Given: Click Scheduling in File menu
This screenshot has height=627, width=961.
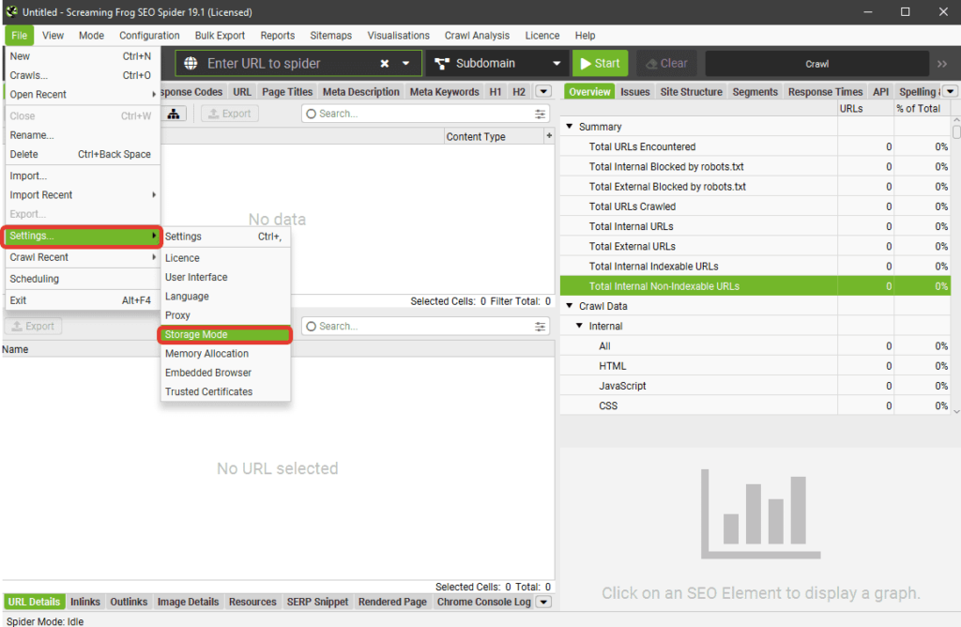Looking at the screenshot, I should click(83, 279).
